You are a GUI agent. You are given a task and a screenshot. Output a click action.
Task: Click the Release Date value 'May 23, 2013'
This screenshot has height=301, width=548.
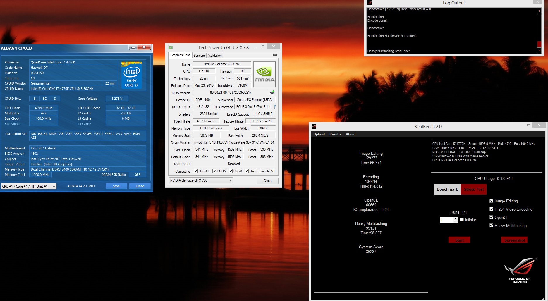(204, 85)
